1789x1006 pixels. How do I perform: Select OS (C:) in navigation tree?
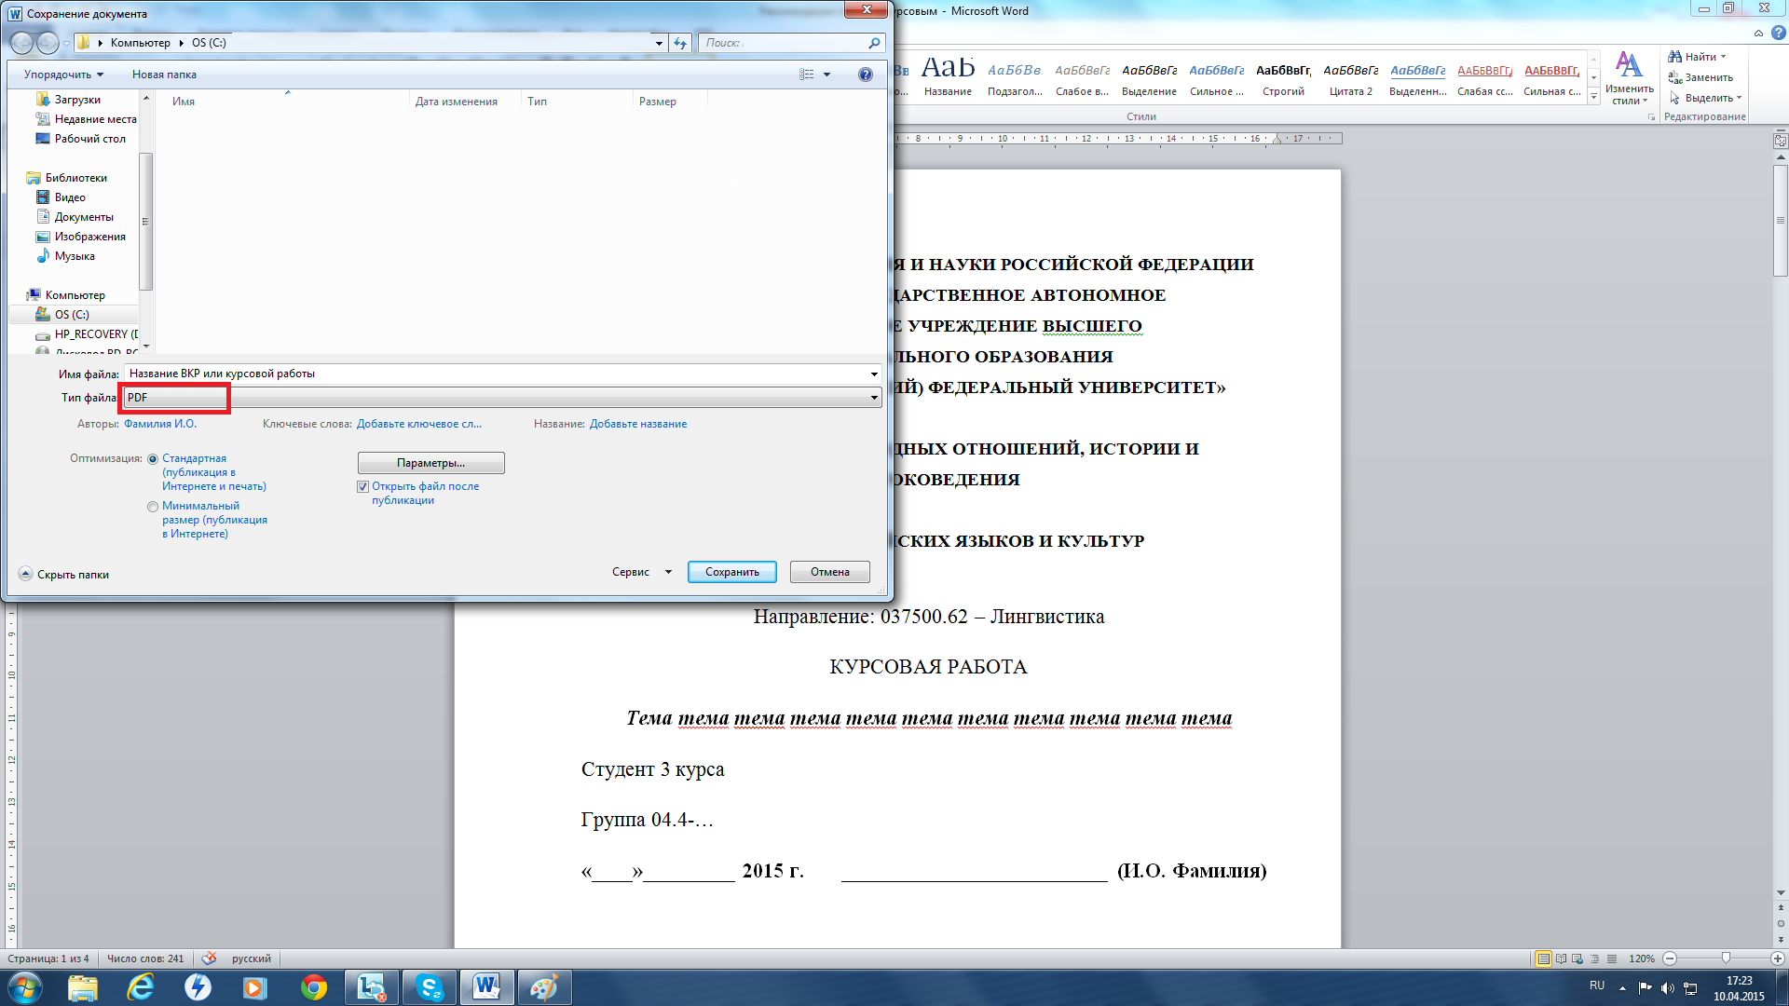tap(72, 315)
